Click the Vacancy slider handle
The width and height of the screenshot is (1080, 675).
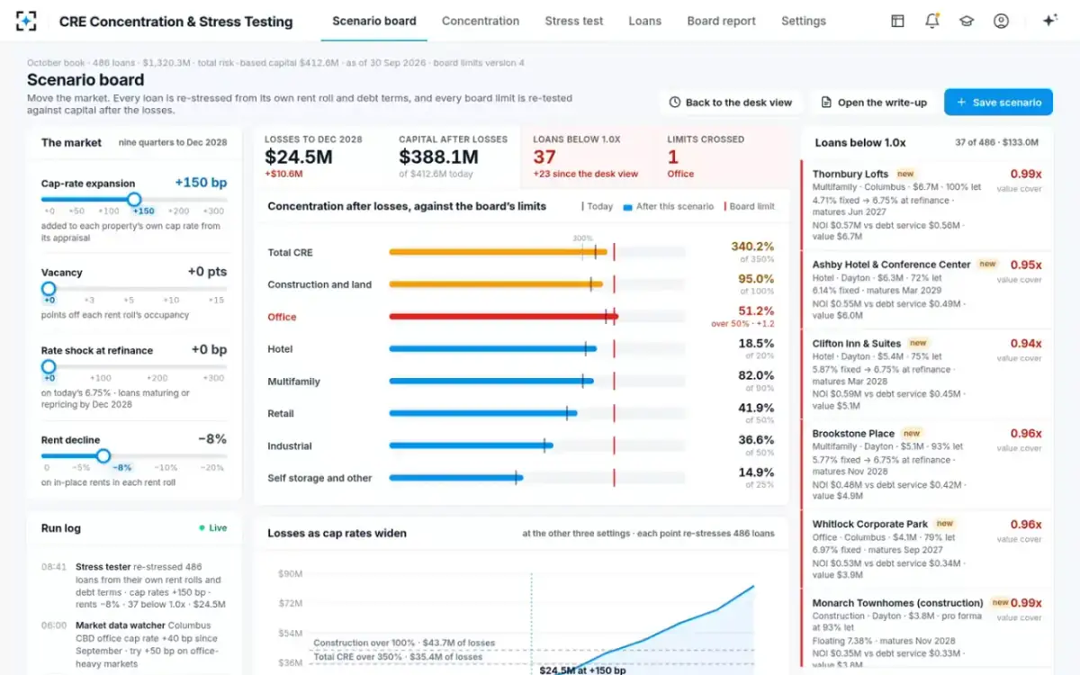pyautogui.click(x=49, y=289)
